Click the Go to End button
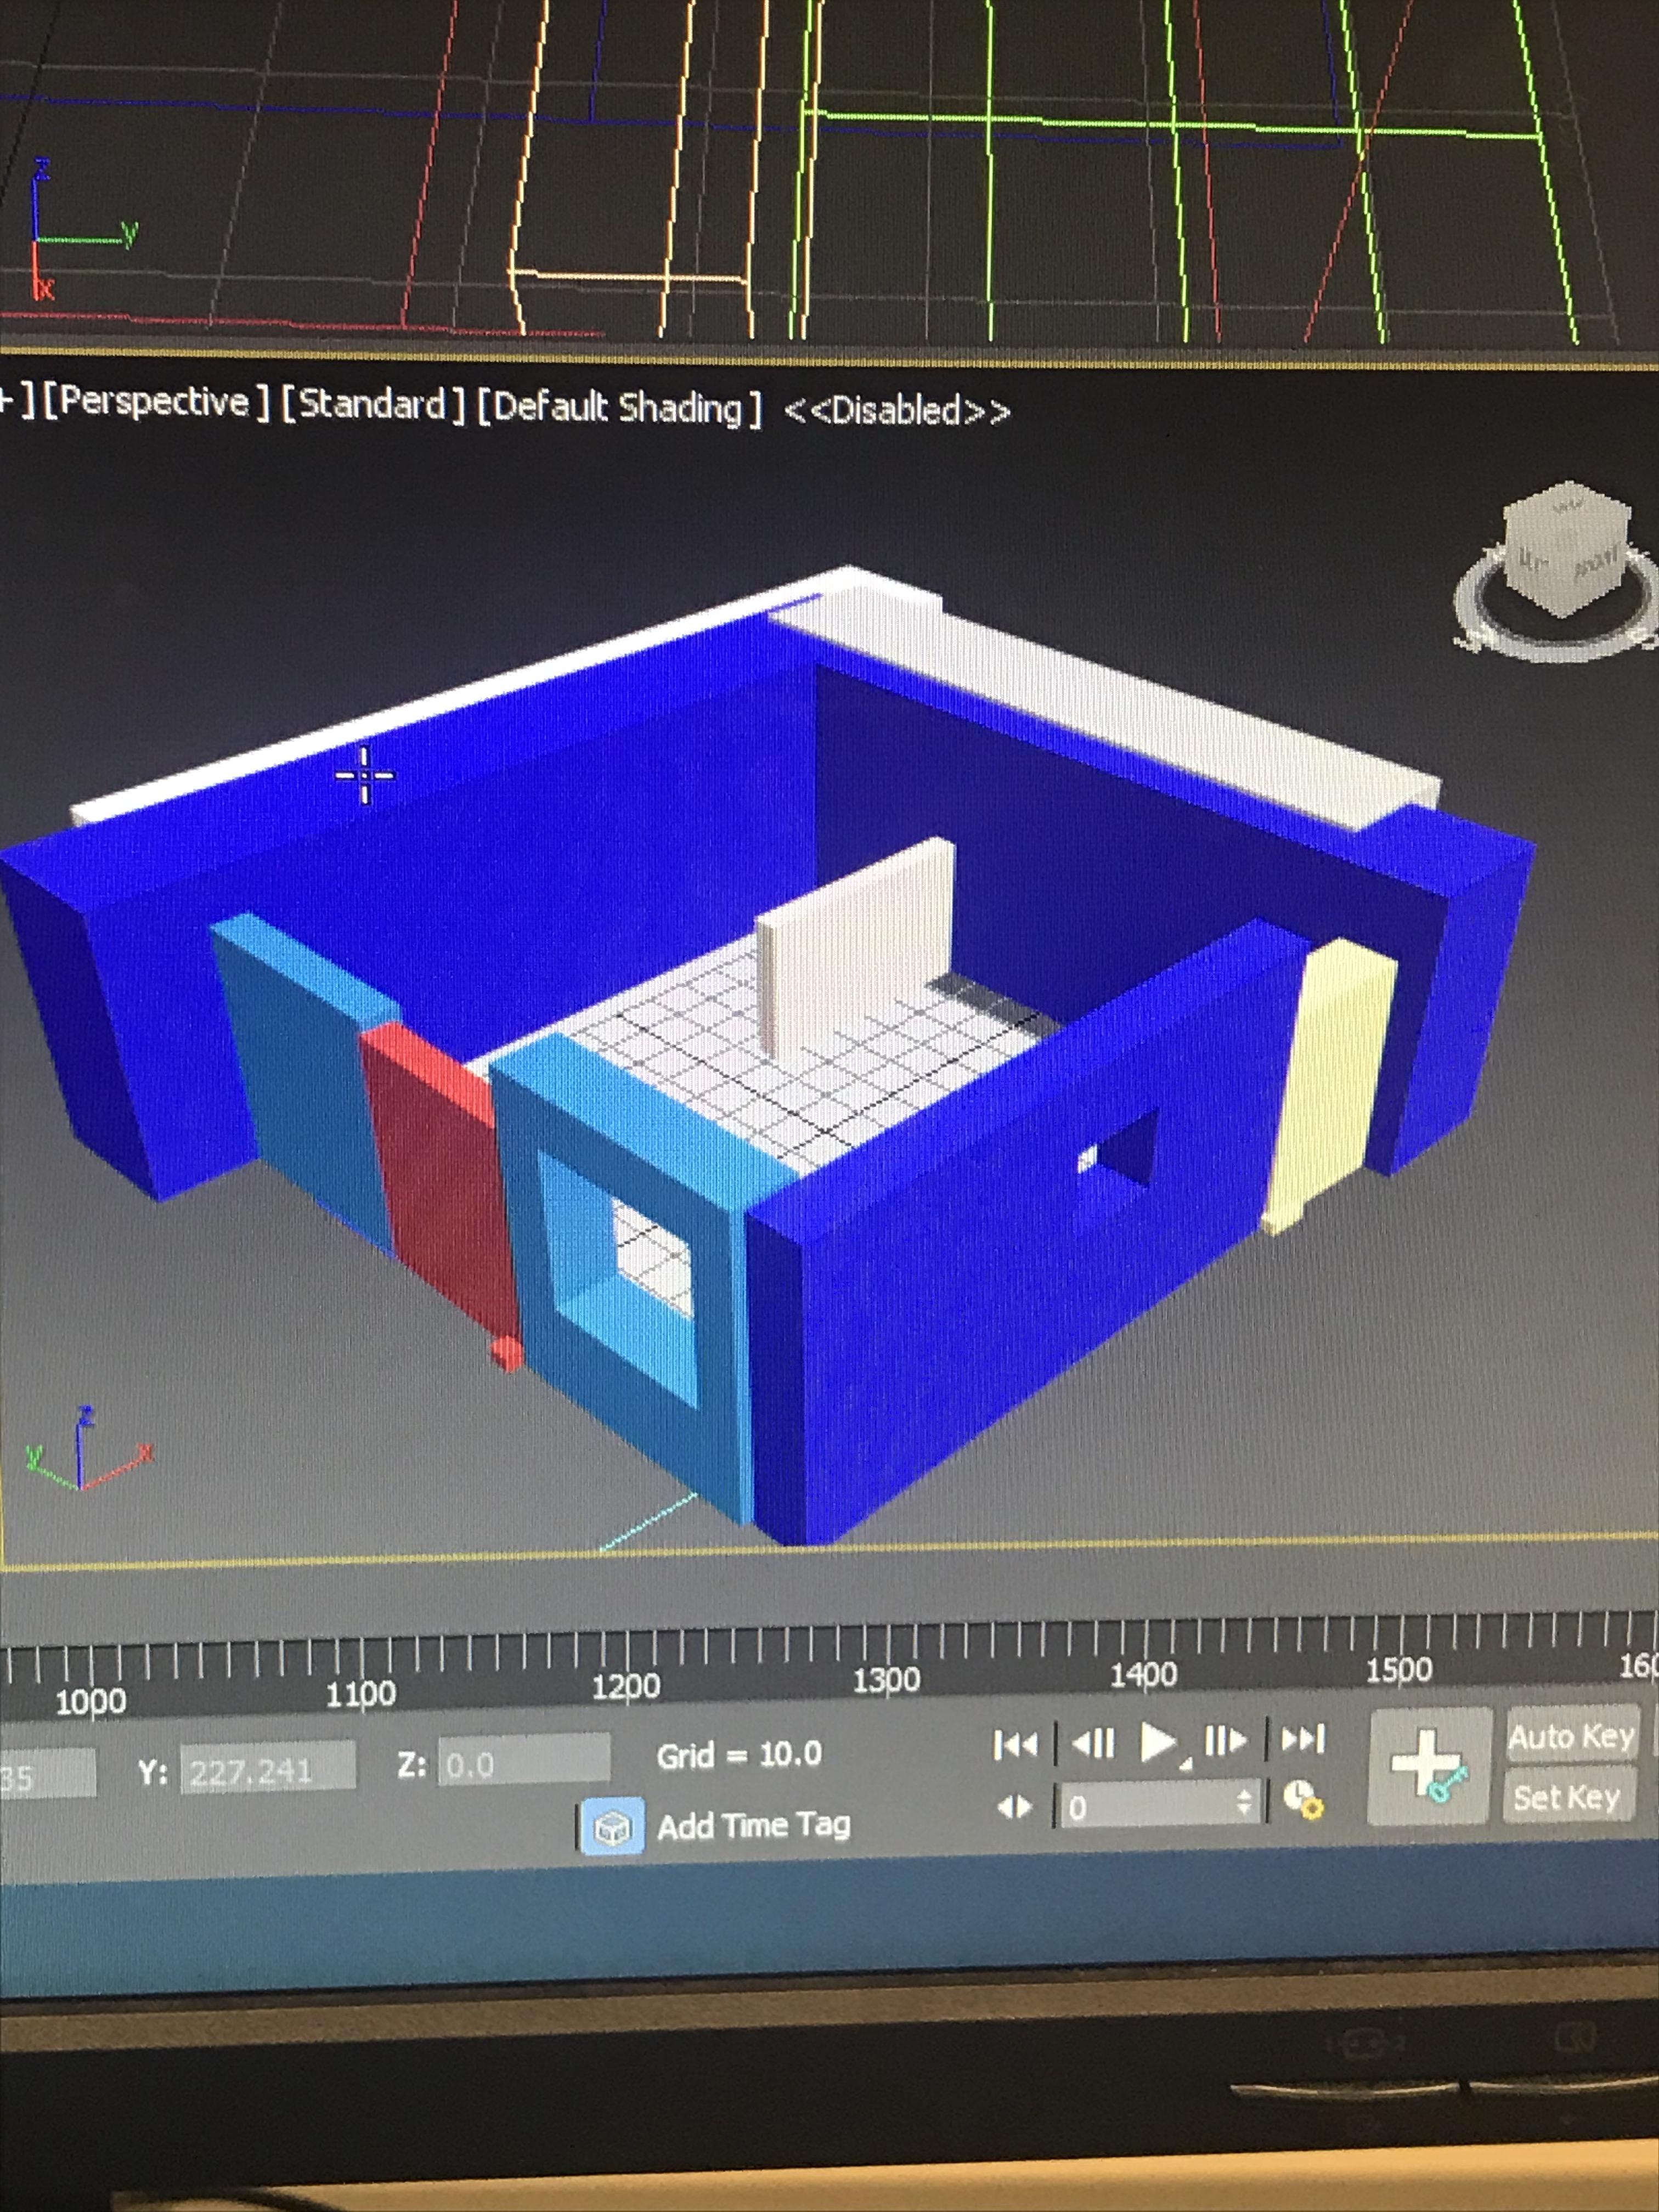Viewport: 1659px width, 2212px height. pyautogui.click(x=1303, y=1739)
